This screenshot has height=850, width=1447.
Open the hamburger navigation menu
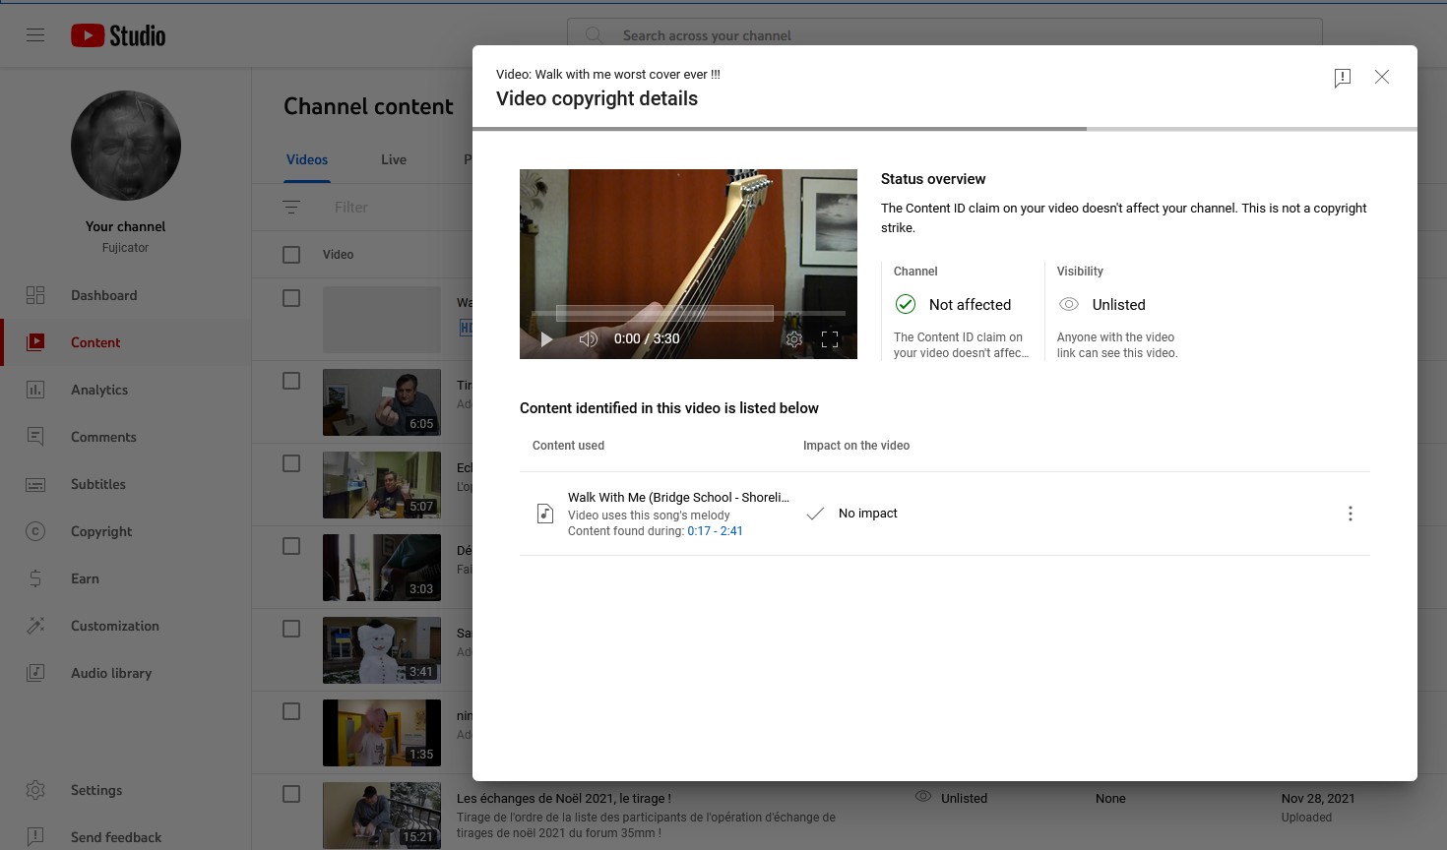tap(35, 35)
